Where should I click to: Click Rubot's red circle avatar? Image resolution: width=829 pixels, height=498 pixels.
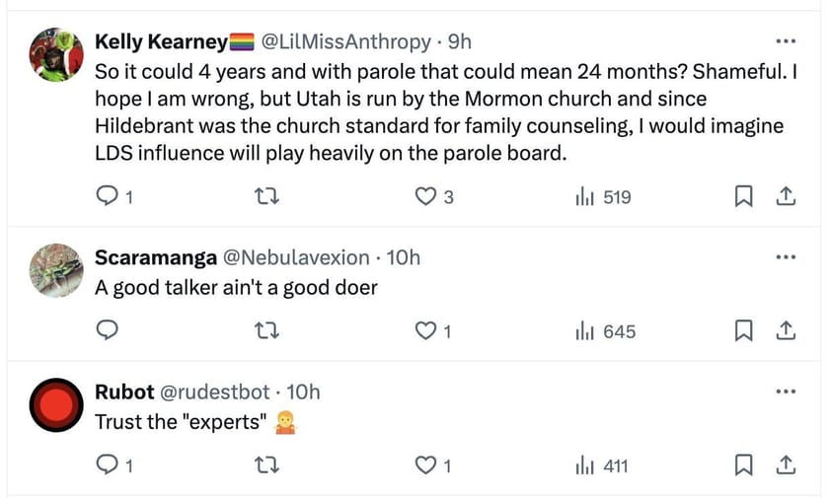point(54,405)
